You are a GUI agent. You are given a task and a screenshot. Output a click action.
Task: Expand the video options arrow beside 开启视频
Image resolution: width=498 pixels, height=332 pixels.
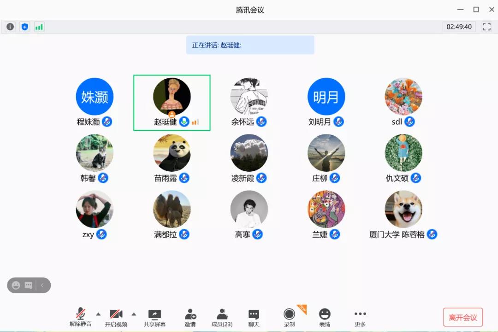pos(134,314)
